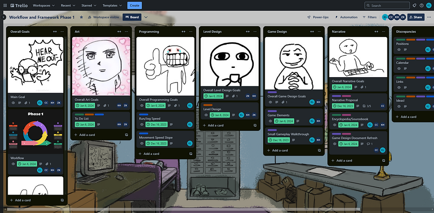Toggle watch eye on Positions card

(x=399, y=49)
